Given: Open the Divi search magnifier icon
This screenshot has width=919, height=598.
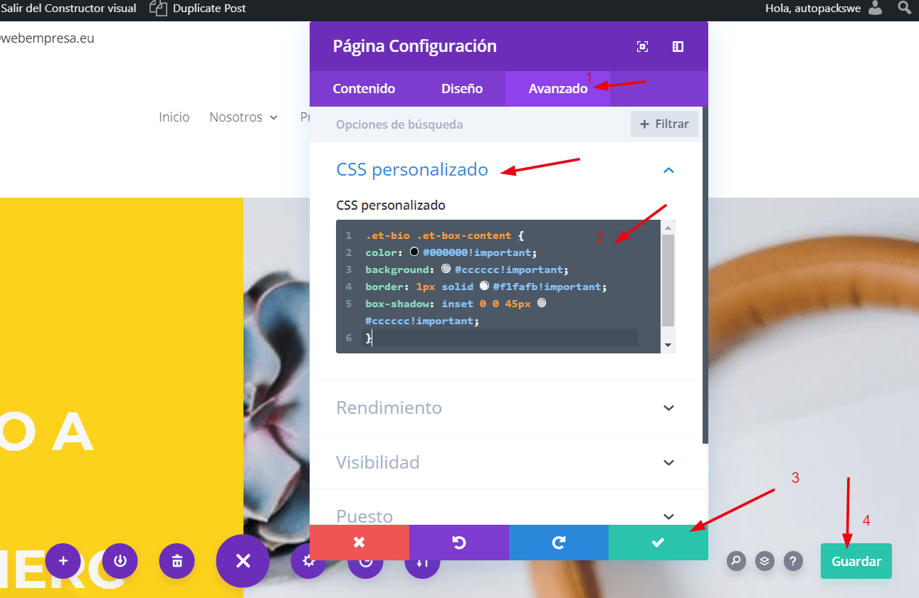Looking at the screenshot, I should click(x=736, y=561).
